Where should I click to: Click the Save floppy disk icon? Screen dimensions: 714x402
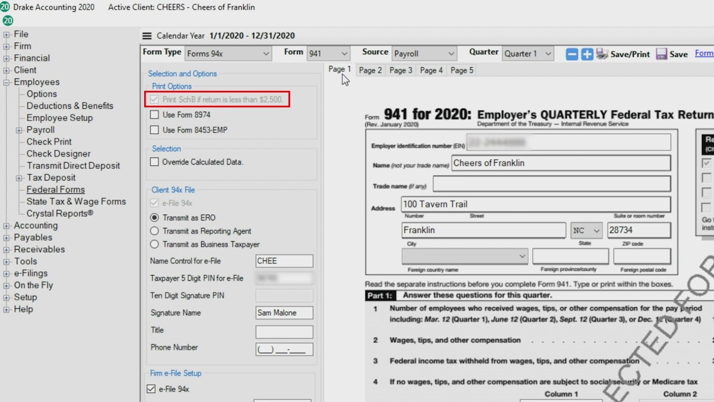[x=662, y=54]
